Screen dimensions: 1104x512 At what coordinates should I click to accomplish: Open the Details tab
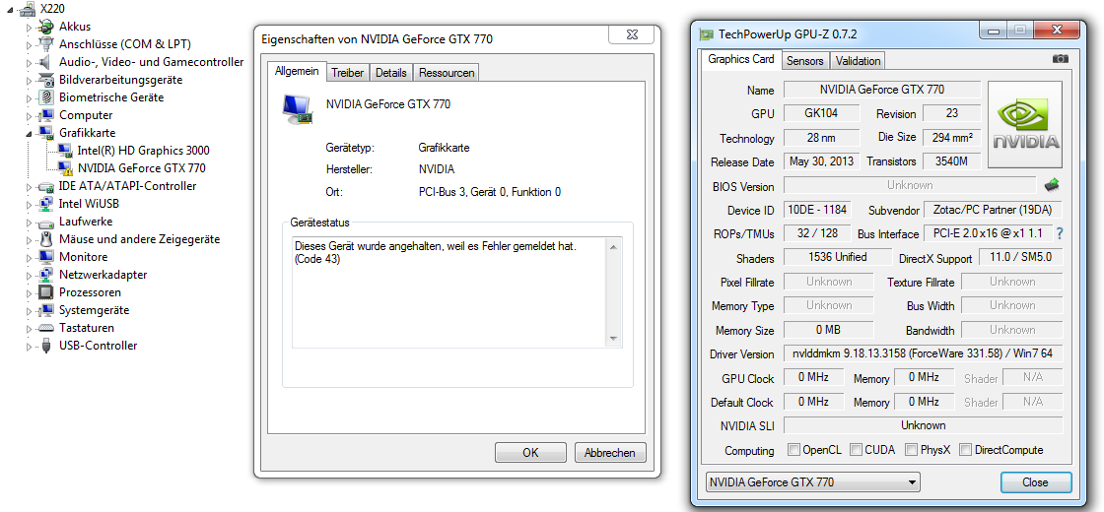[390, 73]
